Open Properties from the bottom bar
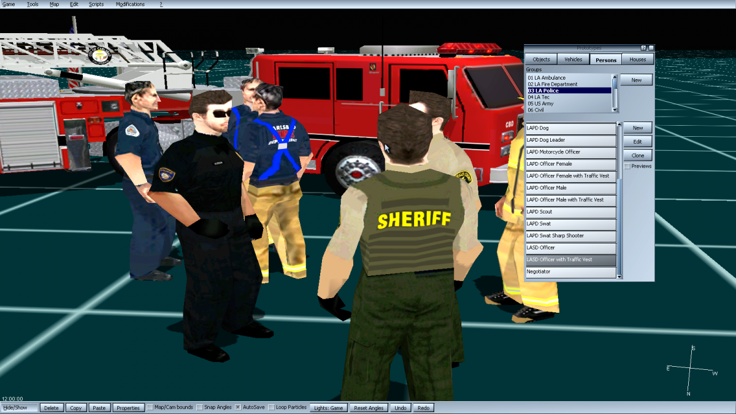 tap(128, 408)
